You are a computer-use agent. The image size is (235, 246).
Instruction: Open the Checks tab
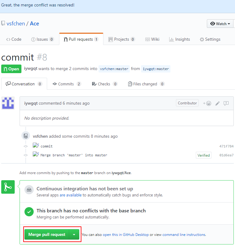coord(104,84)
